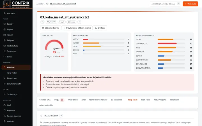Open the Kabul / kapanış tab
202x126 pixels.
pos(160,100)
